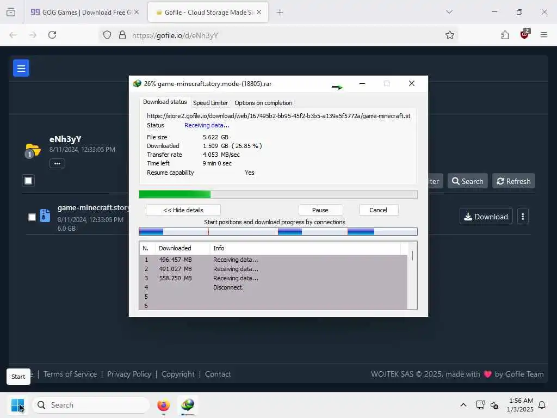
Task: Click the Info column header
Action: click(305, 248)
